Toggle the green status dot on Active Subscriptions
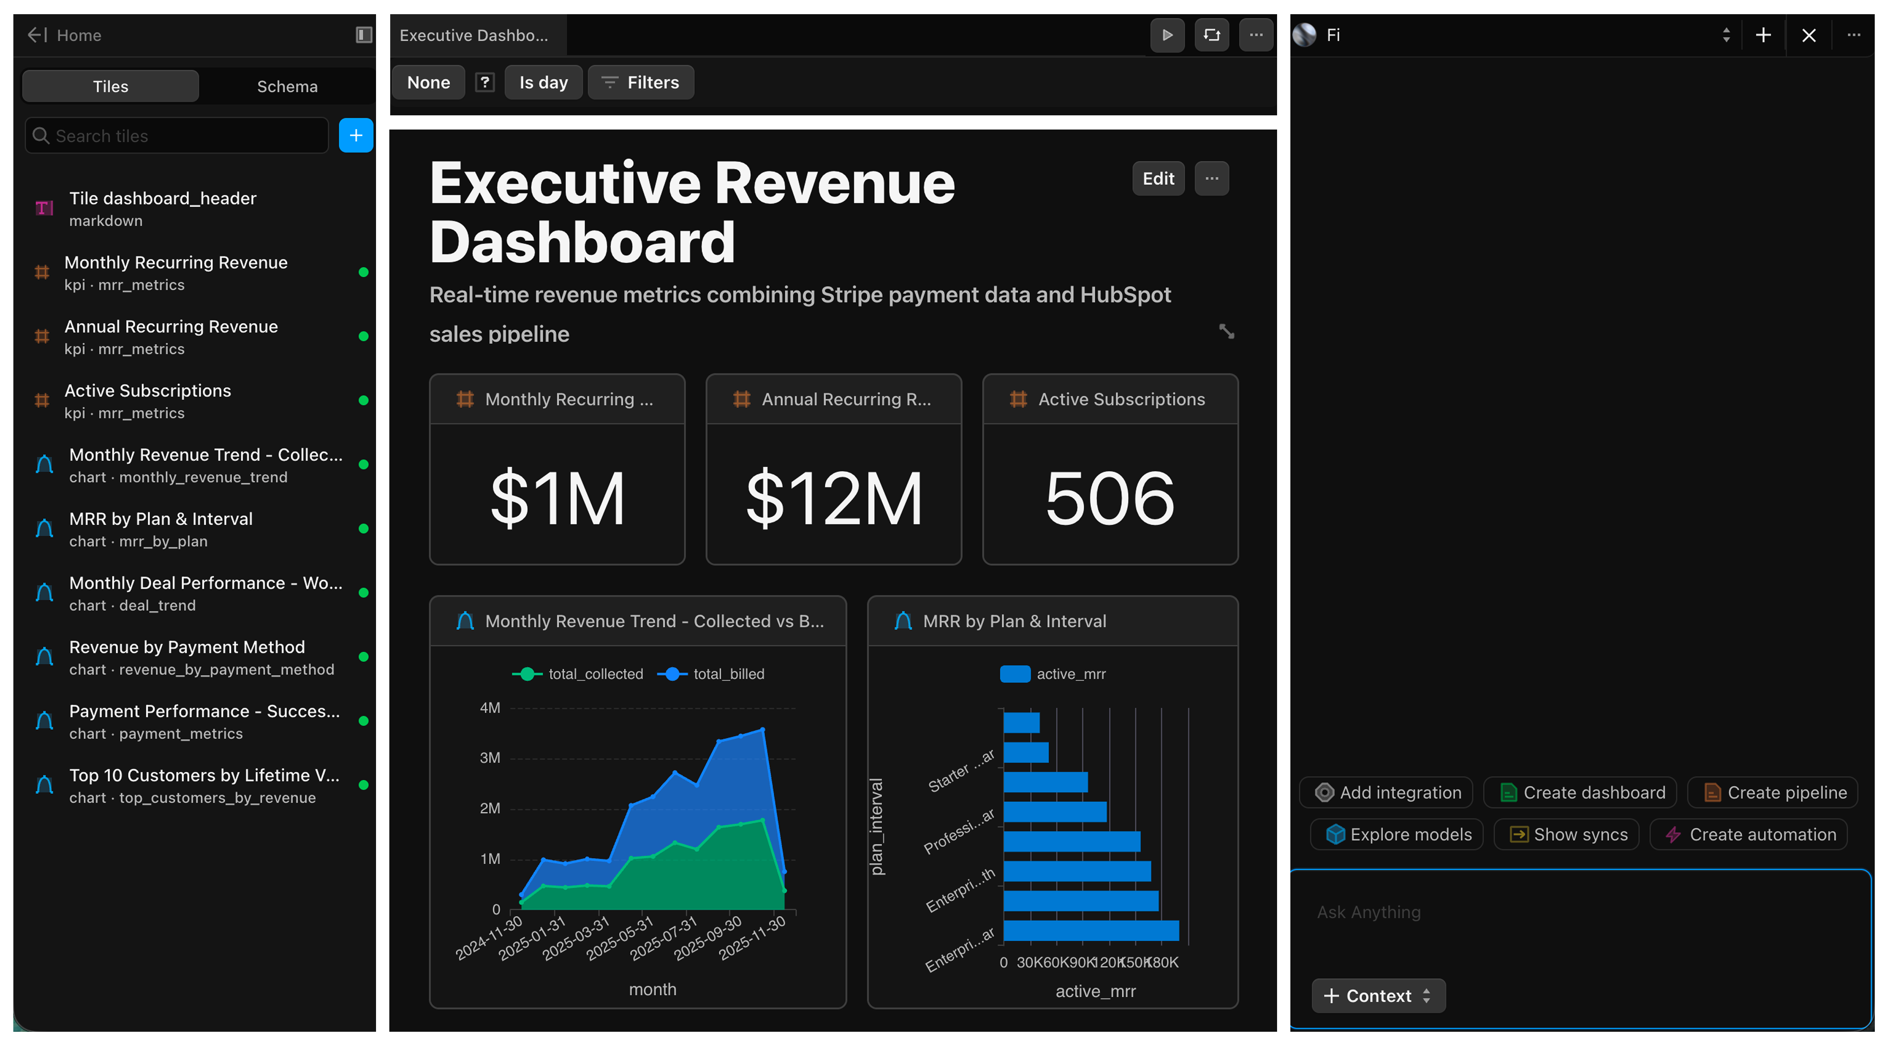The height and width of the screenshot is (1046, 1889). (364, 400)
